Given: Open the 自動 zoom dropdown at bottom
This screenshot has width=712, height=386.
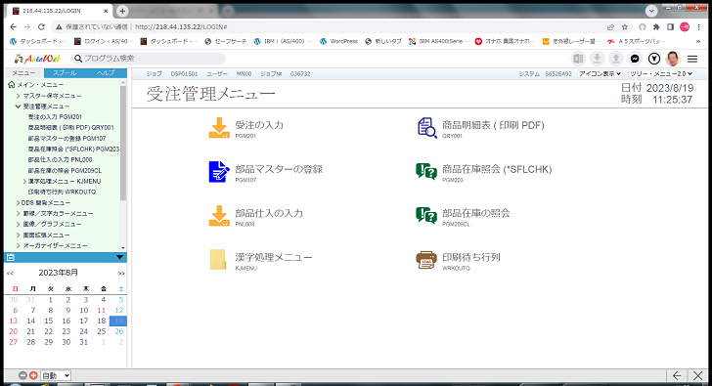Looking at the screenshot, I should (x=56, y=375).
